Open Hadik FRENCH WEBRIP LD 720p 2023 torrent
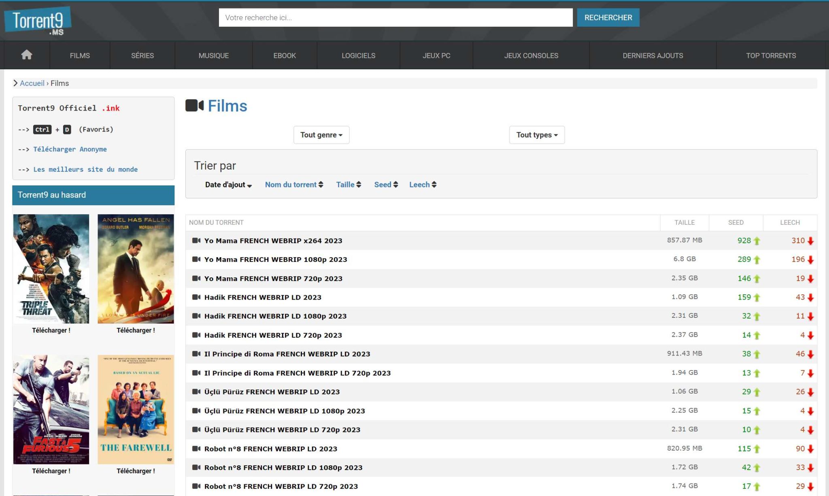The image size is (829, 496). pyautogui.click(x=273, y=335)
